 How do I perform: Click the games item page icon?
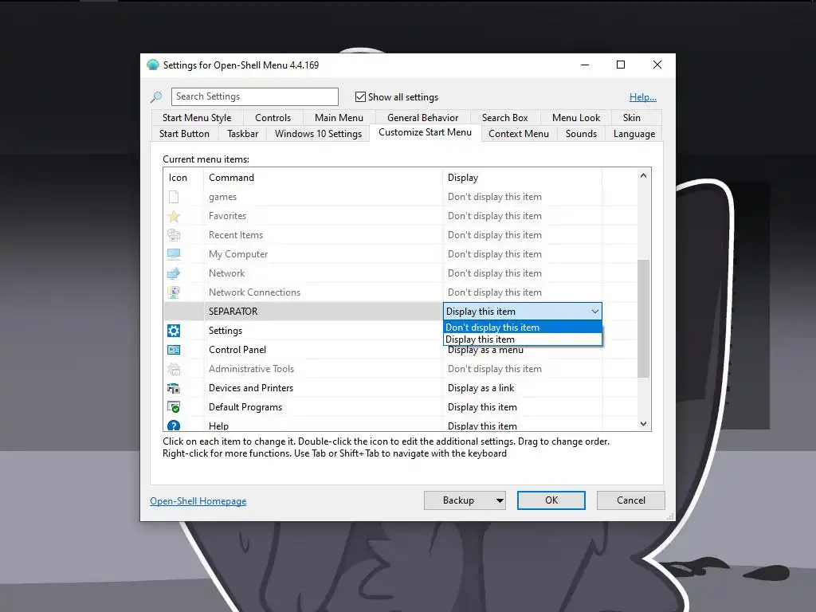pyautogui.click(x=174, y=197)
